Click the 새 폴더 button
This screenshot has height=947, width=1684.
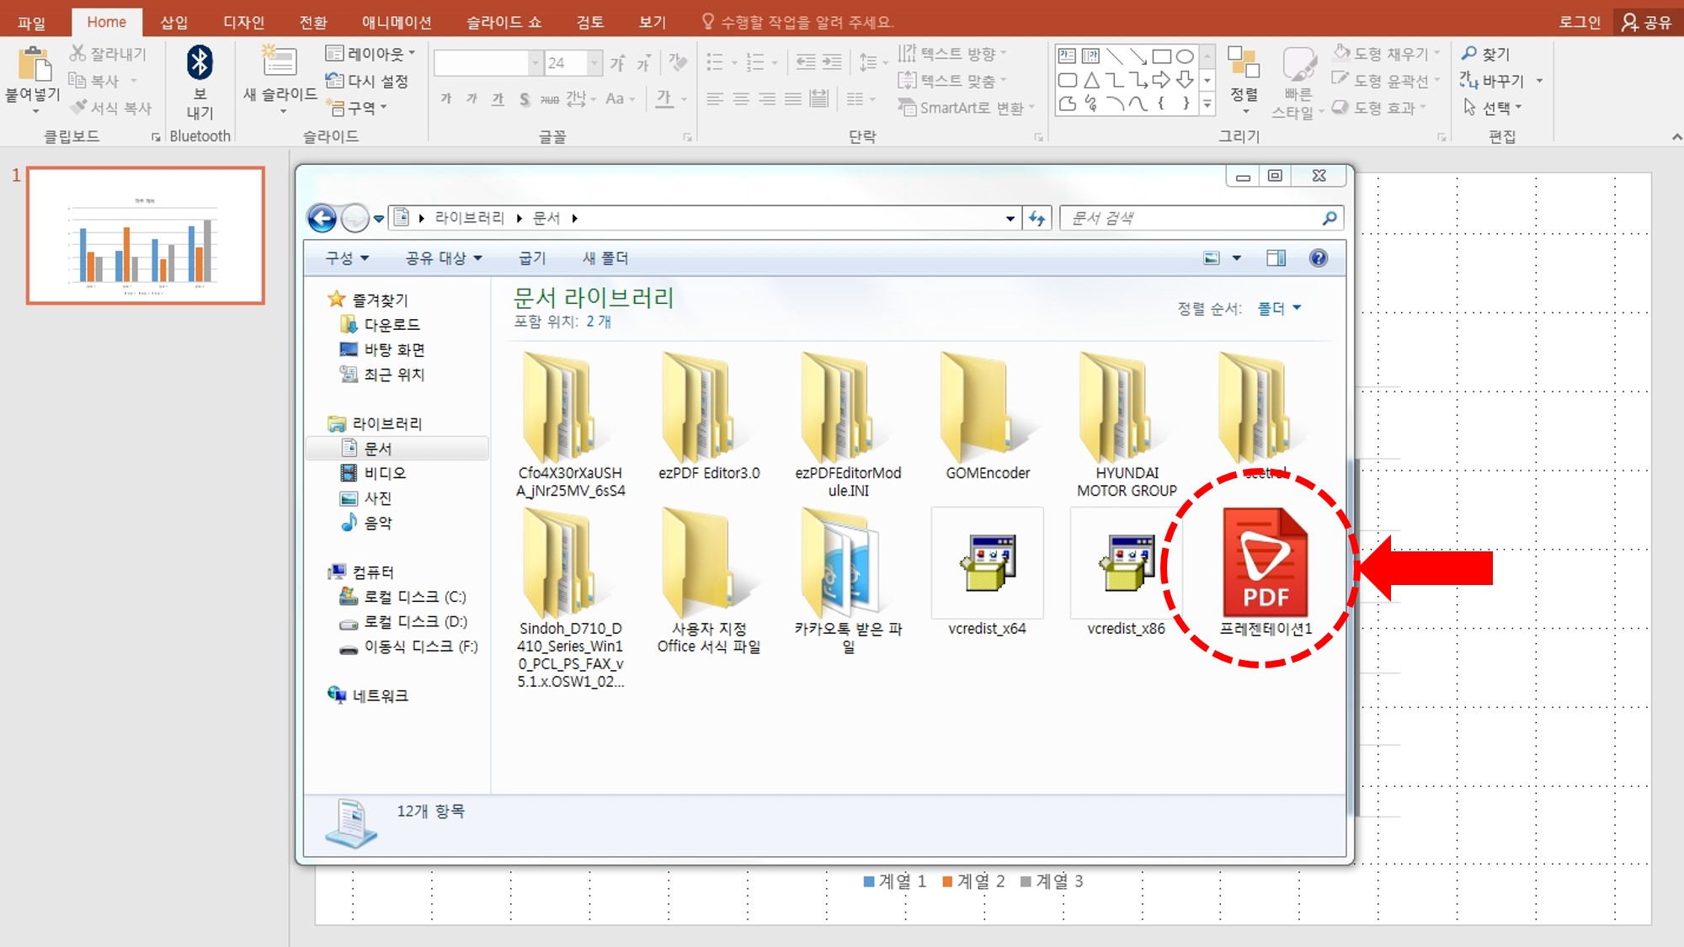[x=605, y=258]
